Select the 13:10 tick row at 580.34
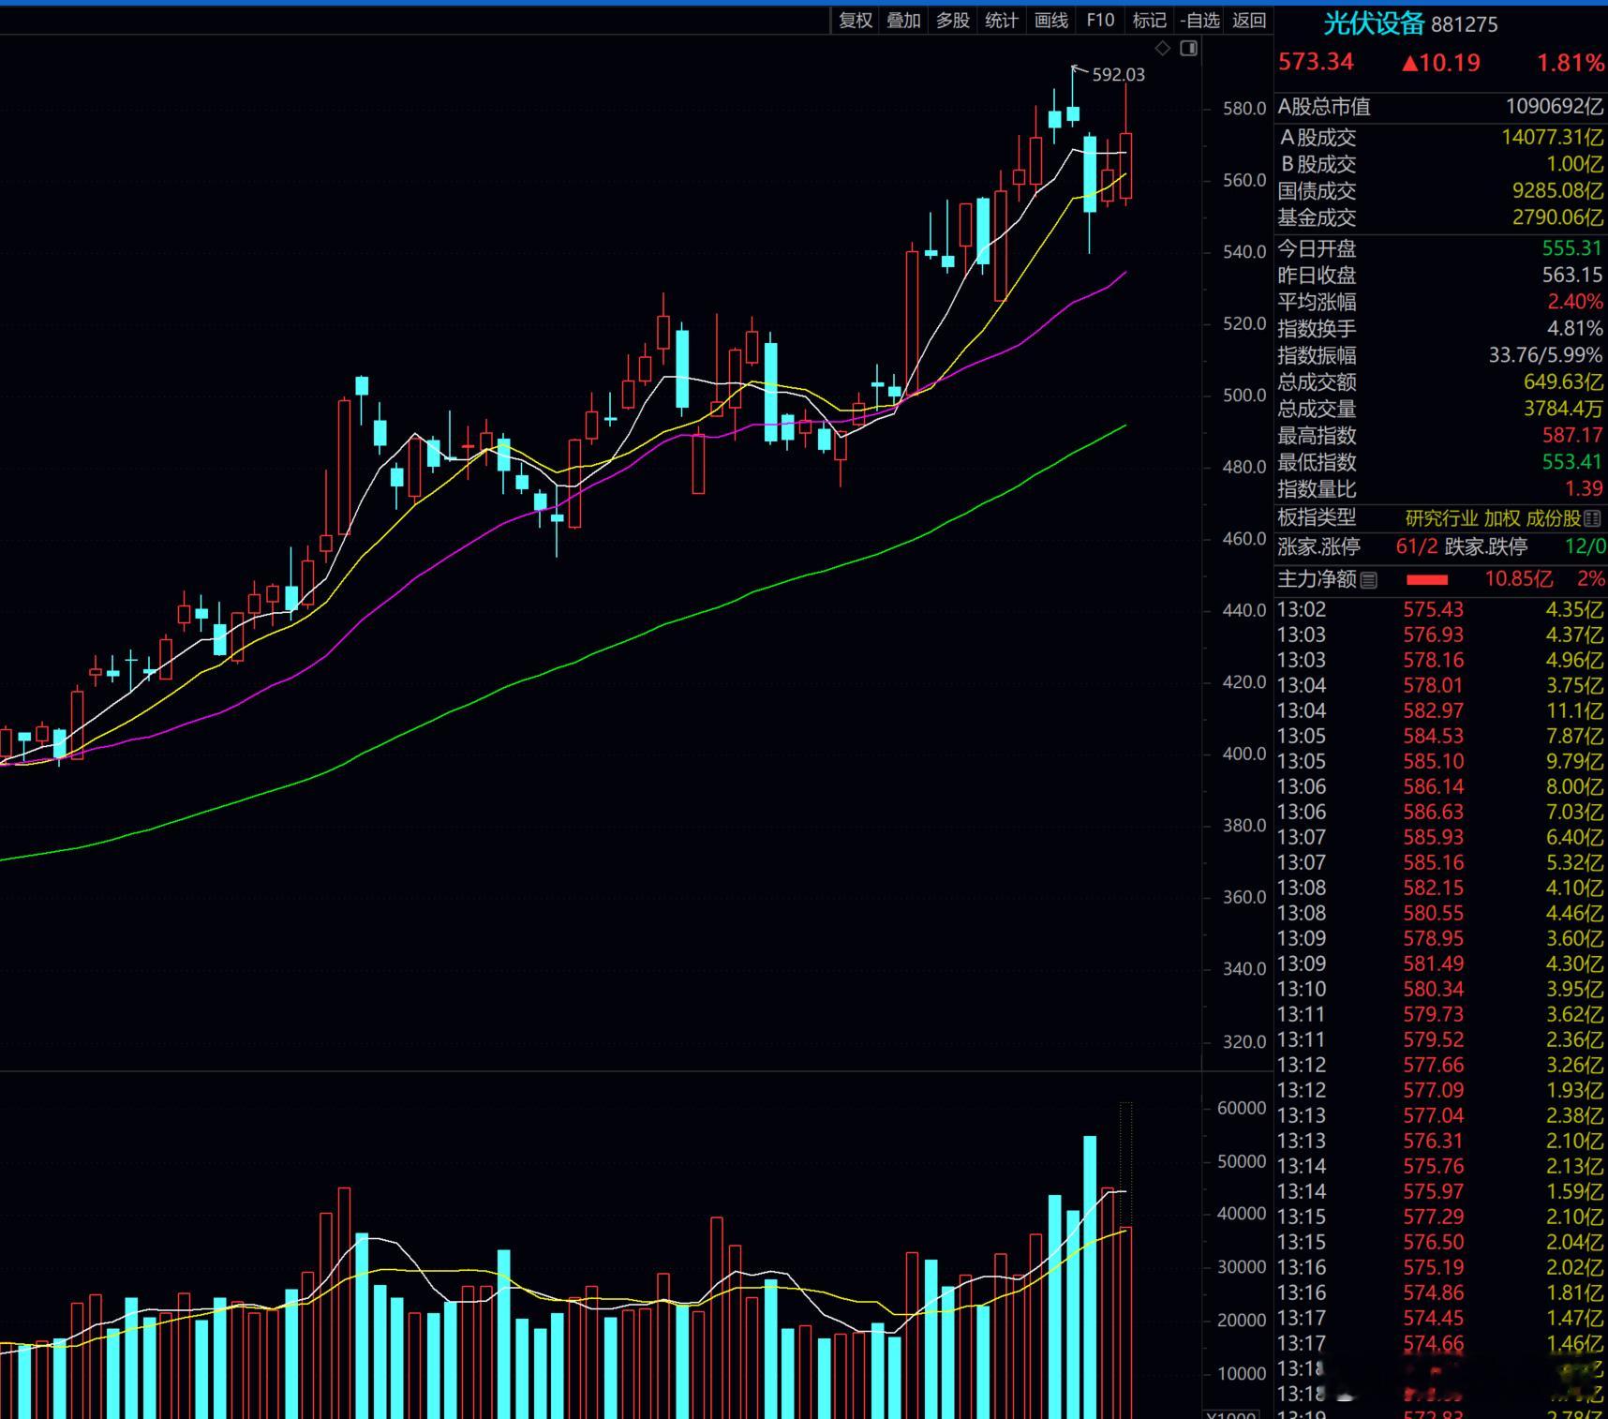 (x=1440, y=989)
